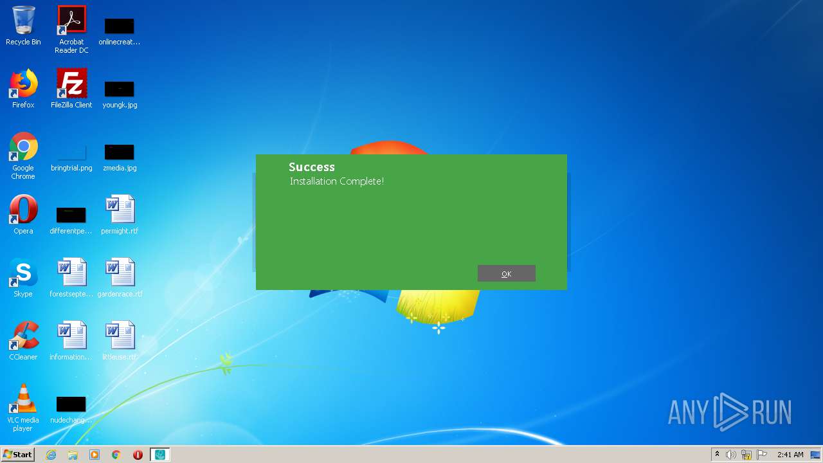
Task: Select the CCleaner desktop shortcut
Action: tap(23, 341)
